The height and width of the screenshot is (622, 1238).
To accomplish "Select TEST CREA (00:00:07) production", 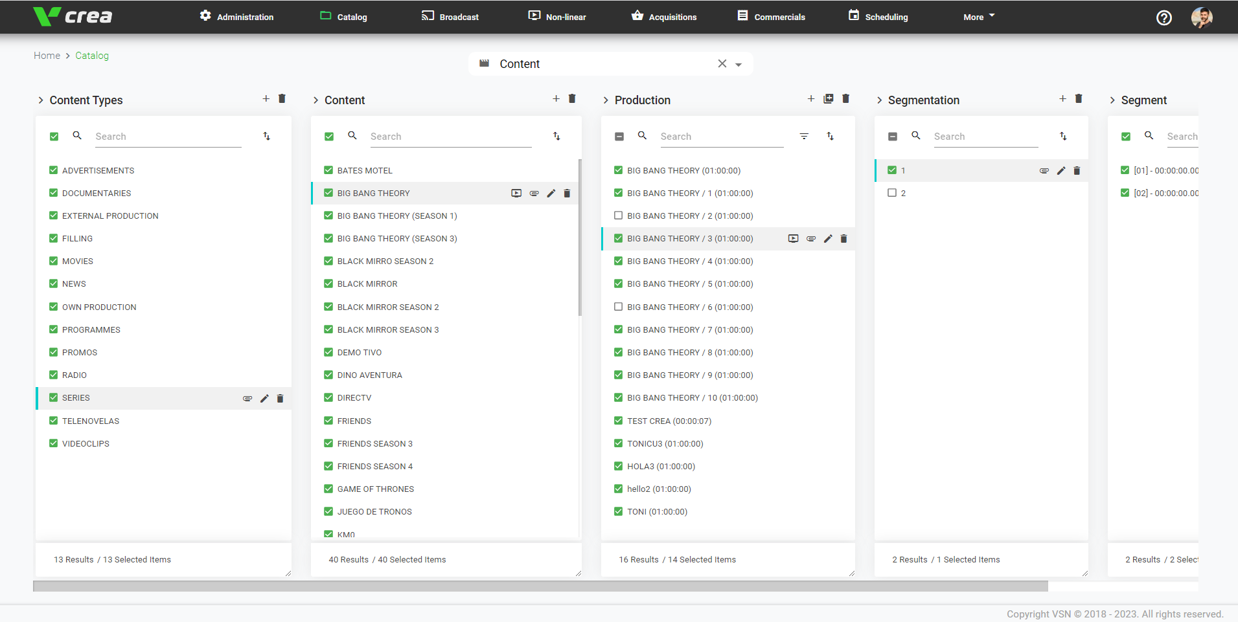I will pos(728,421).
